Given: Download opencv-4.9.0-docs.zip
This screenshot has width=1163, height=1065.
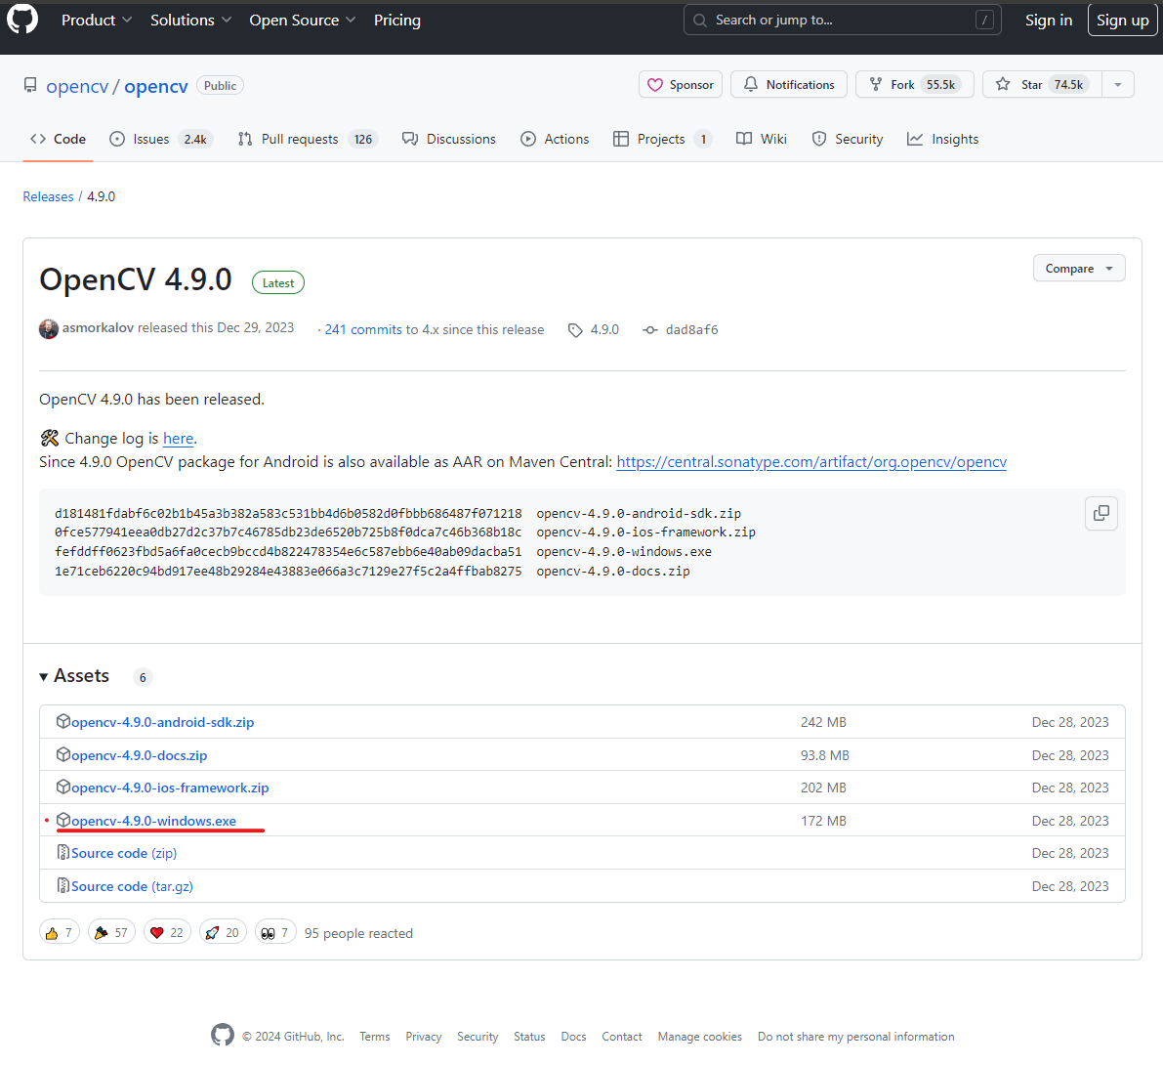Looking at the screenshot, I should coord(139,755).
